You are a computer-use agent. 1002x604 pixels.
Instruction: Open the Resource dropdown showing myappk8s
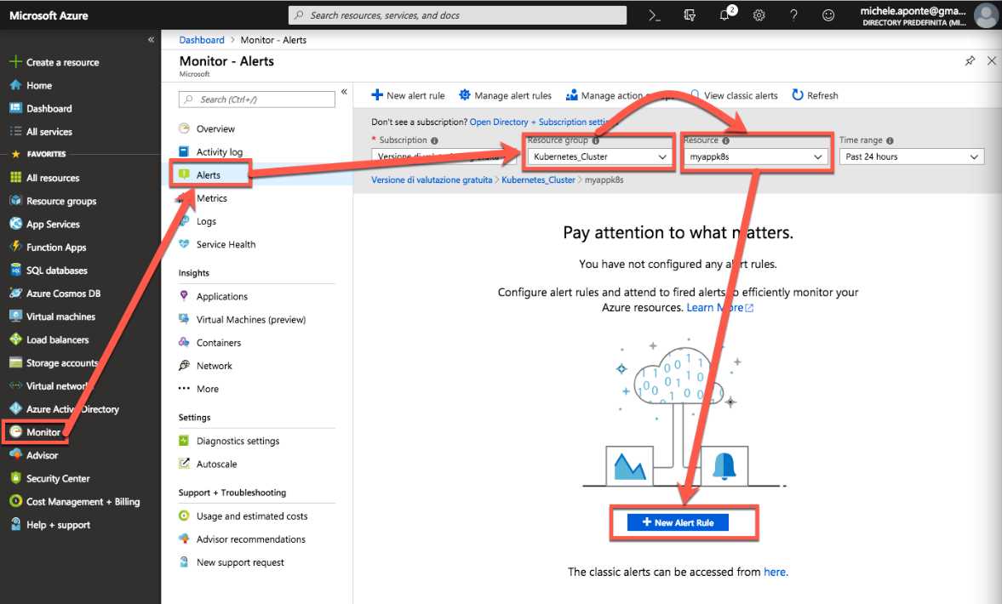pyautogui.click(x=754, y=157)
